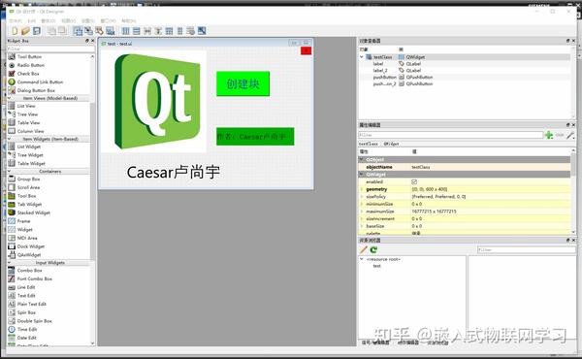
Task: Pick Radio Button in the Widget Box
Action: click(30, 65)
